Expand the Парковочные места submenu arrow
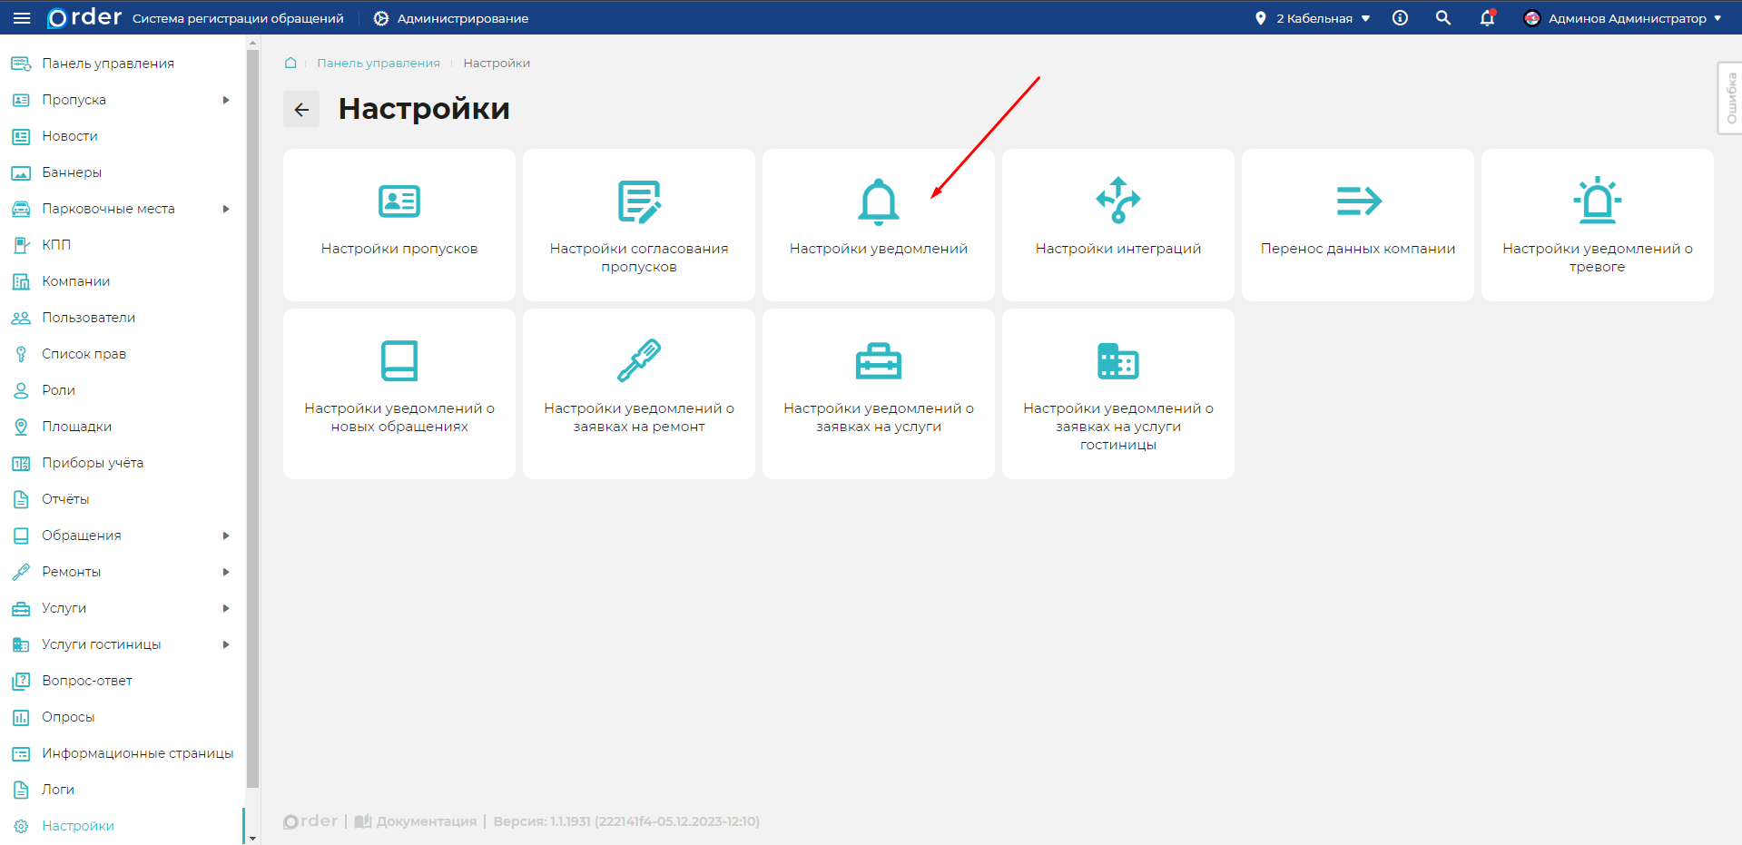The height and width of the screenshot is (845, 1742). tap(226, 209)
